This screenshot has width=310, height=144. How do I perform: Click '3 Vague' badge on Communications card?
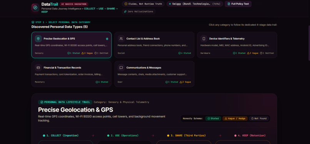[x=185, y=82]
